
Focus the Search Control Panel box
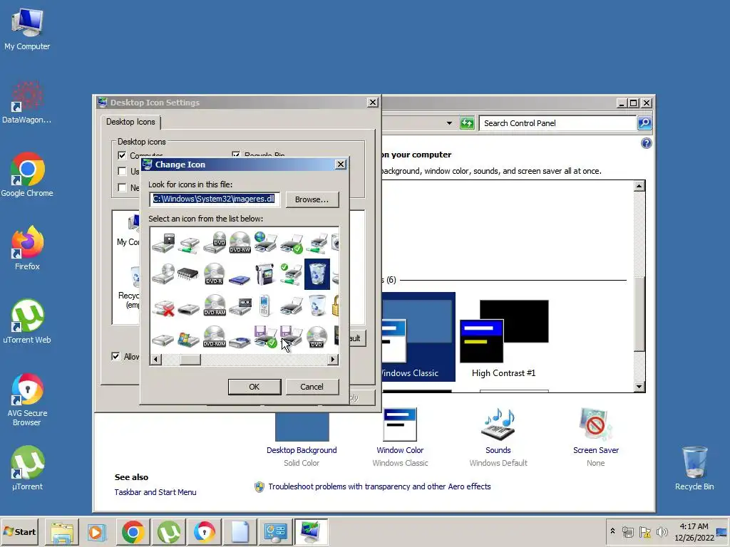557,123
